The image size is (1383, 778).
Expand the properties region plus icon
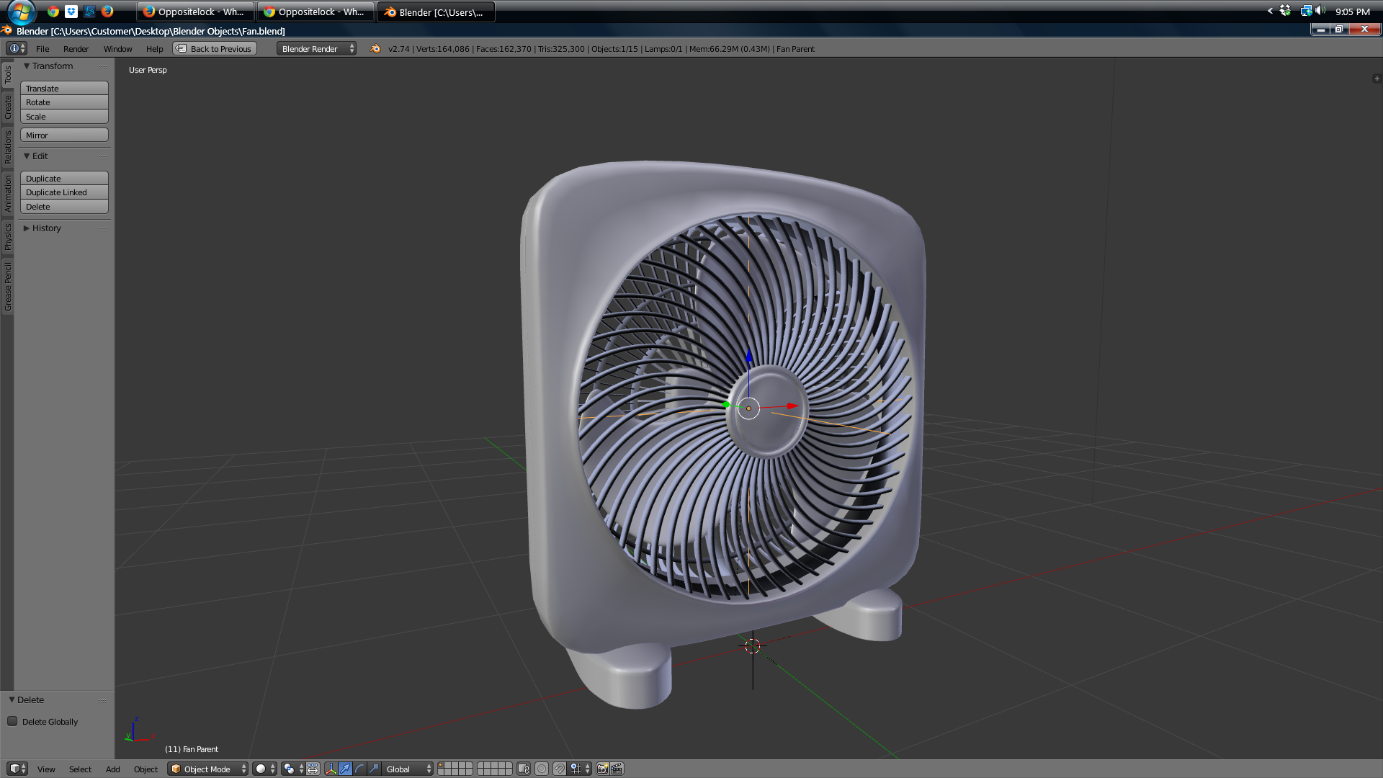pos(1377,78)
